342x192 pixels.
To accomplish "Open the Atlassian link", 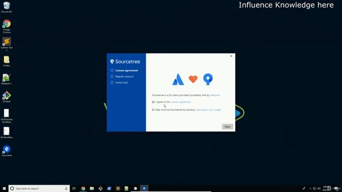I will pyautogui.click(x=215, y=95).
